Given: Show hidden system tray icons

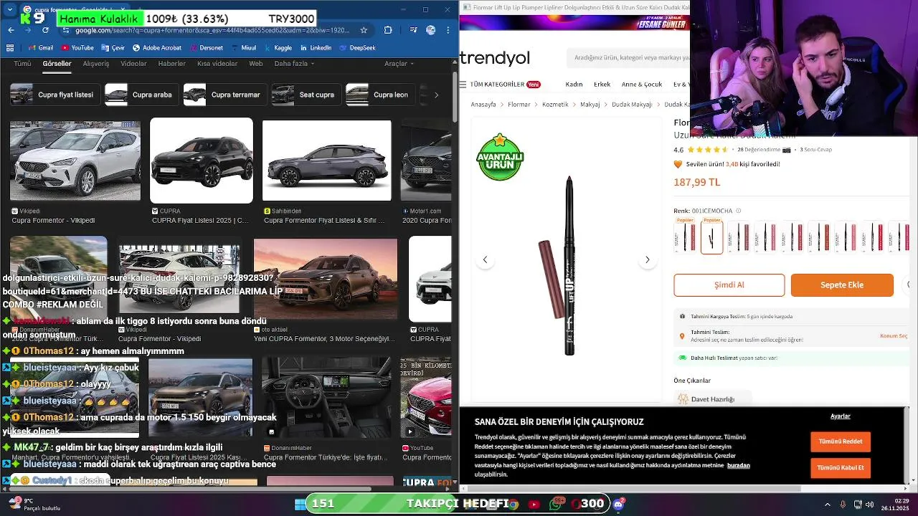Looking at the screenshot, I should tap(827, 505).
